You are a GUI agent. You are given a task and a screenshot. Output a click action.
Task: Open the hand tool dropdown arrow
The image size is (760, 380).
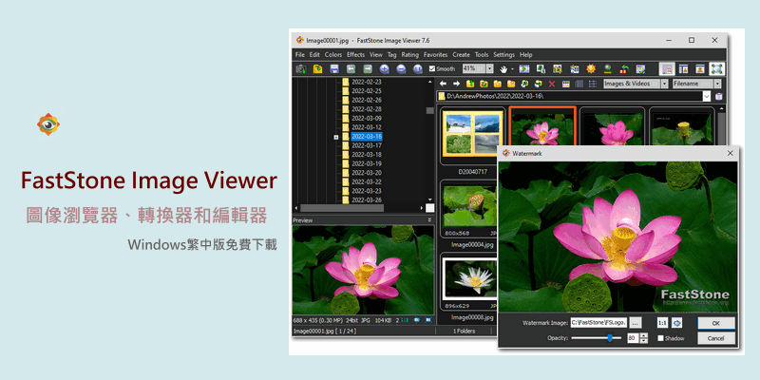[x=512, y=69]
